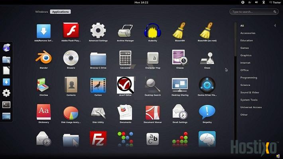Open settings gear in dash
Viewport: 283px width, 159px height.
click(x=6, y=93)
